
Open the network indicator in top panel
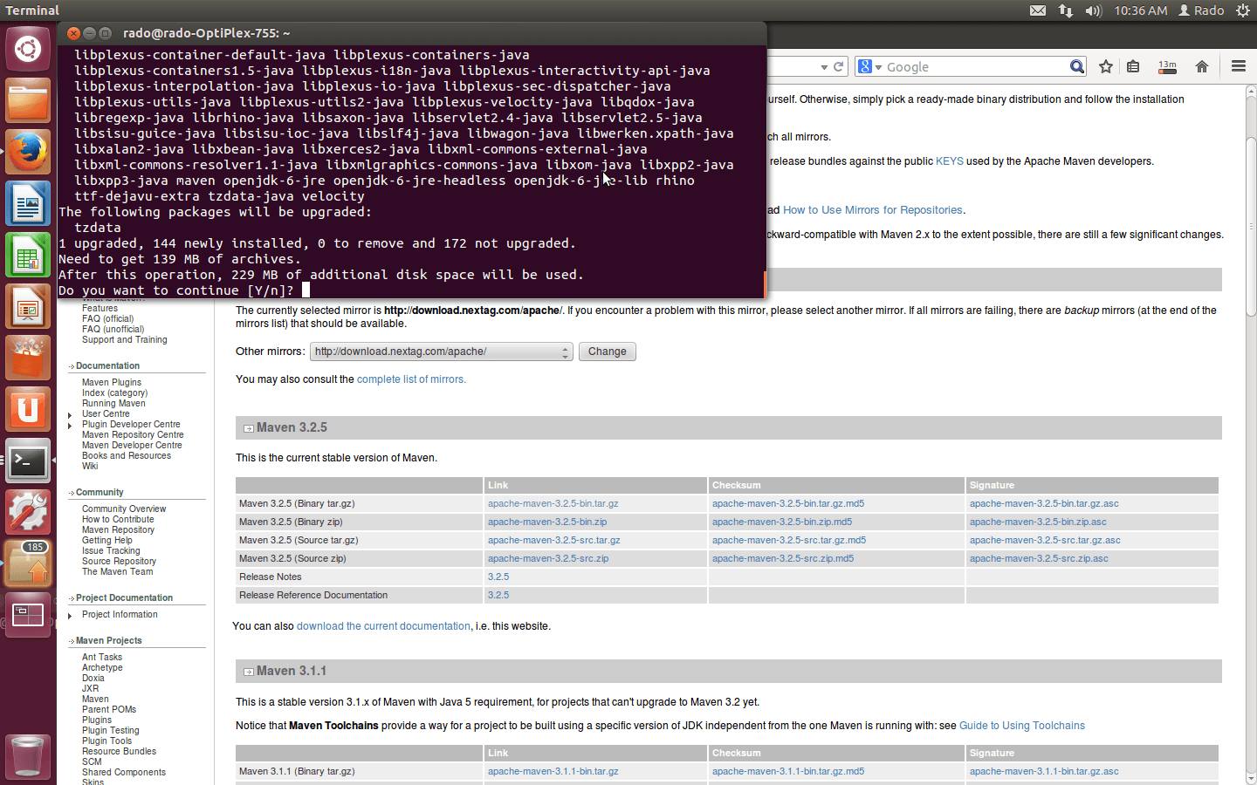point(1066,10)
